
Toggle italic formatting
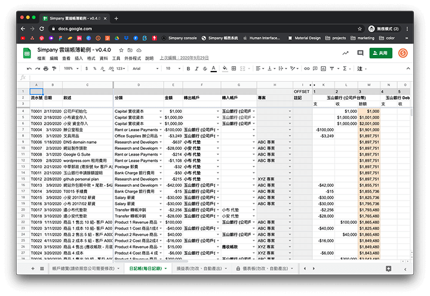click(196, 69)
